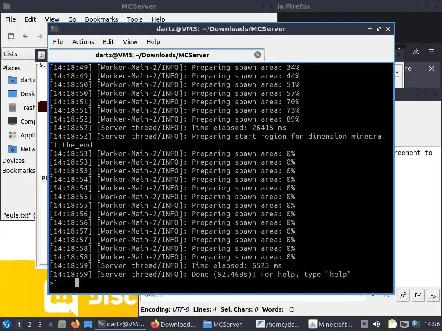The height and width of the screenshot is (331, 442).
Task: Switch to workspace 1
Action: click(x=19, y=325)
